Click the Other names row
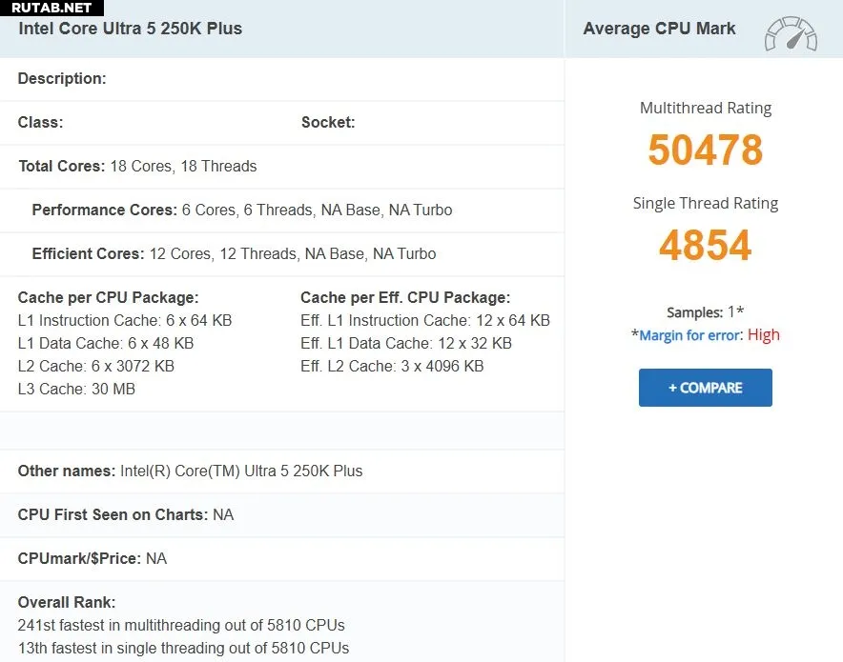 point(190,471)
